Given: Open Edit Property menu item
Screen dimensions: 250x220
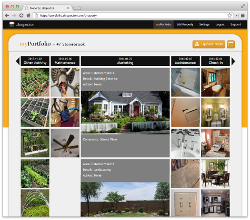Looking at the screenshot, I should (185, 24).
